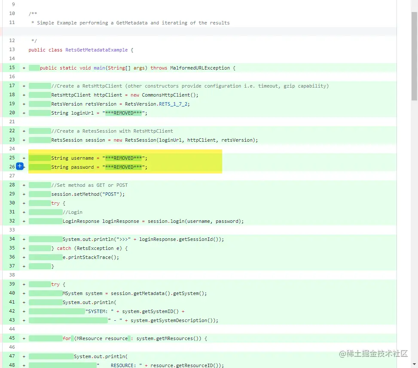The width and height of the screenshot is (418, 368).
Task: Click the comment '//Create a RetesSession with RetsHttpClient'
Action: [112, 131]
